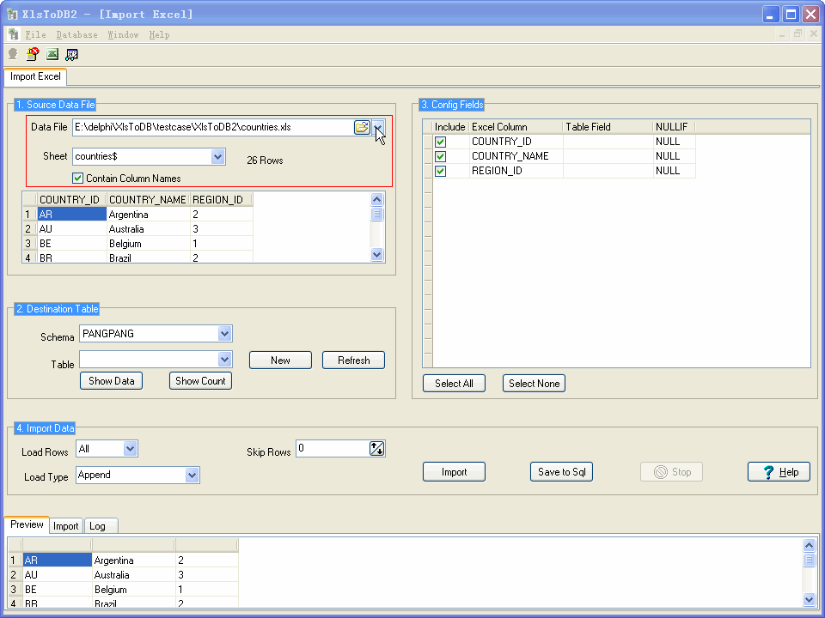825x618 pixels.
Task: Click the Show Count button
Action: tap(200, 381)
